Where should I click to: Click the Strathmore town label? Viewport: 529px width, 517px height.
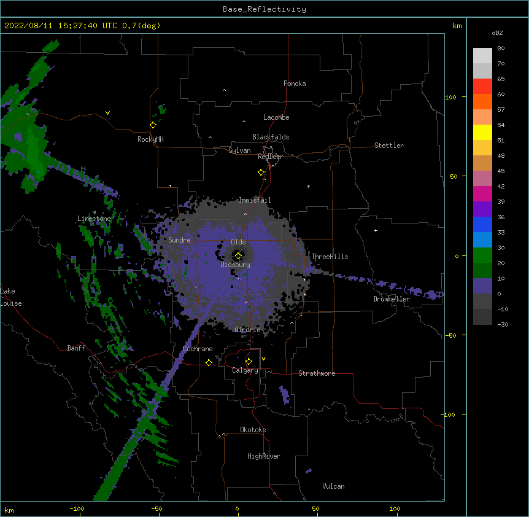pyautogui.click(x=317, y=373)
